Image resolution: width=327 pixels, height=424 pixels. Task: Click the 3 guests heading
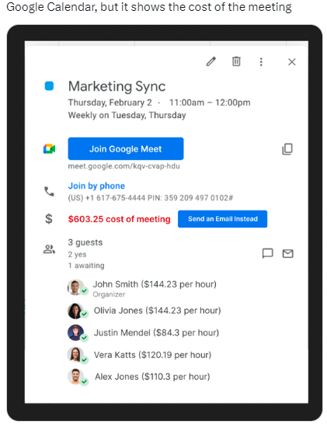85,242
